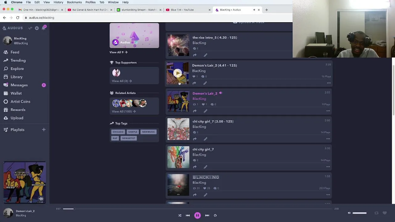Reload the Audius page

[x=18, y=18]
